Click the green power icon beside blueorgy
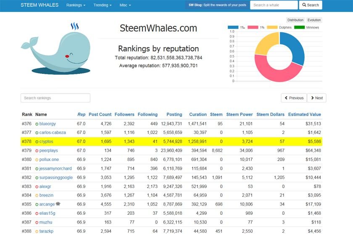This screenshot has width=353, height=234. click(x=37, y=124)
